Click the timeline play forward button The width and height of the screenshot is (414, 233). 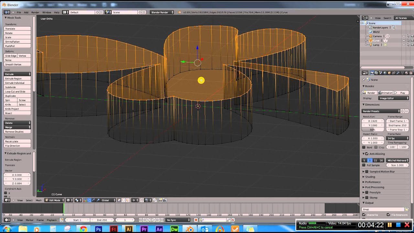click(x=153, y=220)
